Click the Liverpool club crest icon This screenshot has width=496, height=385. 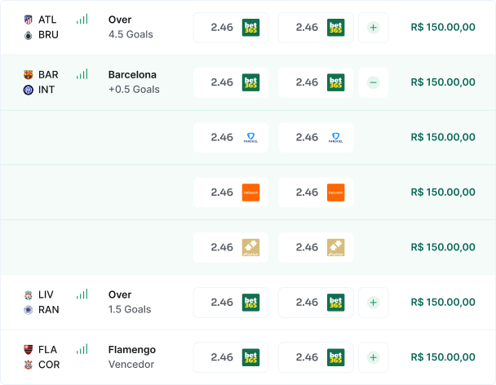coord(29,294)
